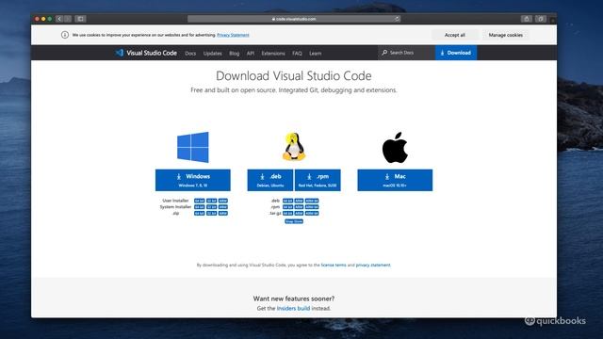Select User Installer 32 bit
Viewport: 603px width, 339px height.
211,201
